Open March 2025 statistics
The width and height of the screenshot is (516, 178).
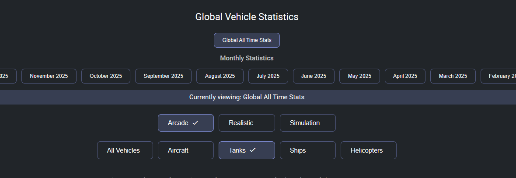tap(453, 76)
